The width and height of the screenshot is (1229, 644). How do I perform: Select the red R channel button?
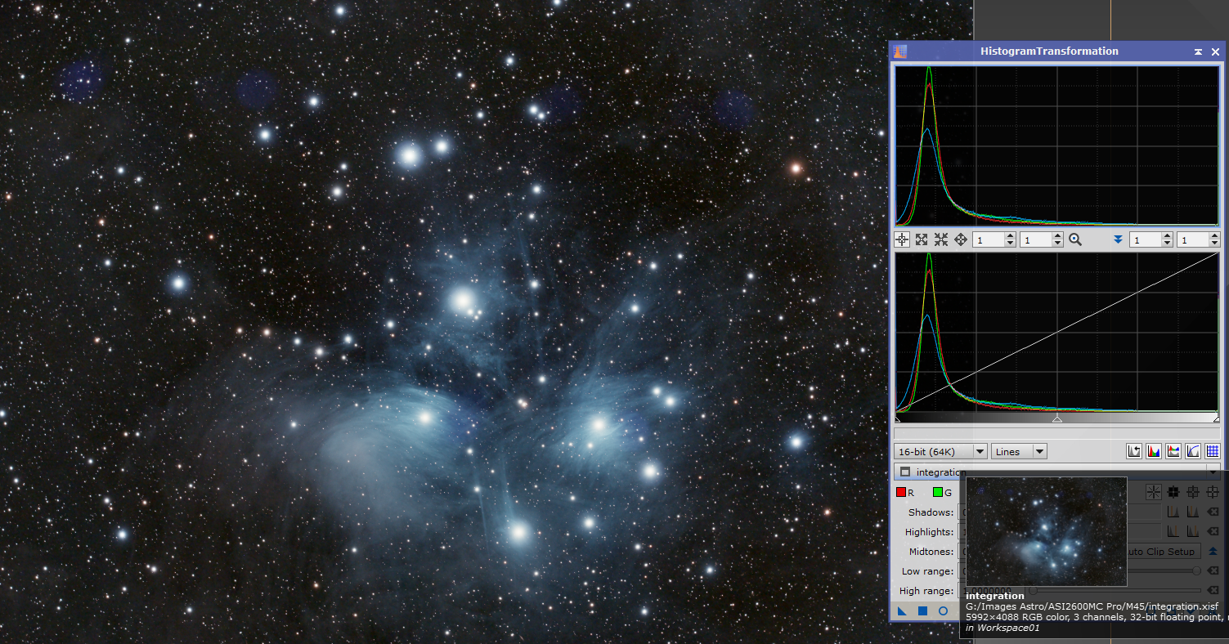point(905,492)
